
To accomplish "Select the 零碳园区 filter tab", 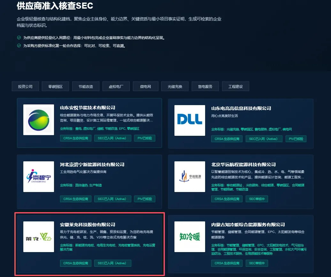I will coord(55,86).
